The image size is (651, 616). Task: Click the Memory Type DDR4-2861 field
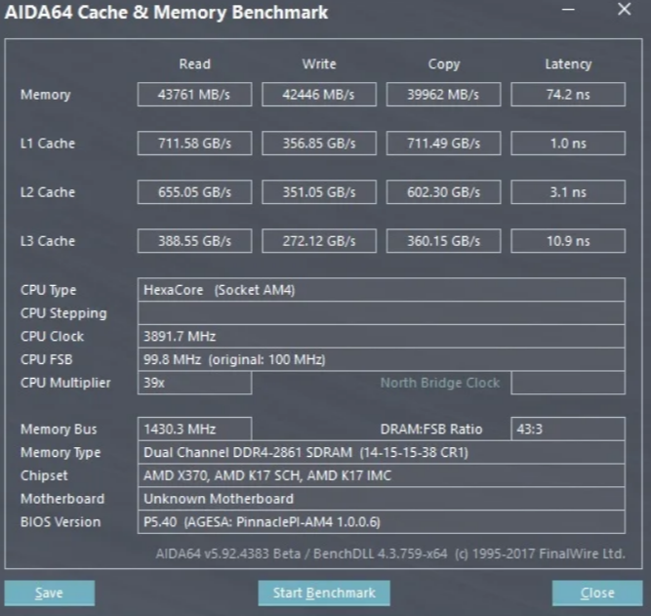[382, 452]
